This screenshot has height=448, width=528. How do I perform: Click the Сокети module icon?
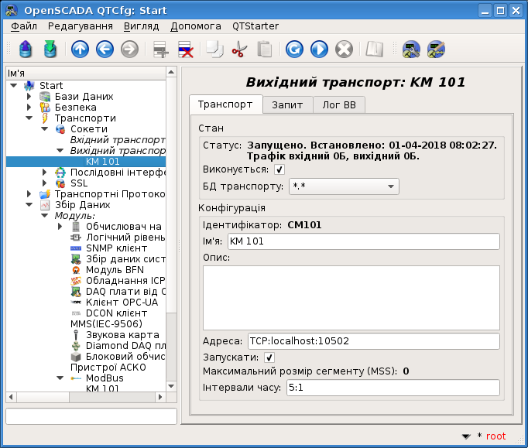pos(60,129)
